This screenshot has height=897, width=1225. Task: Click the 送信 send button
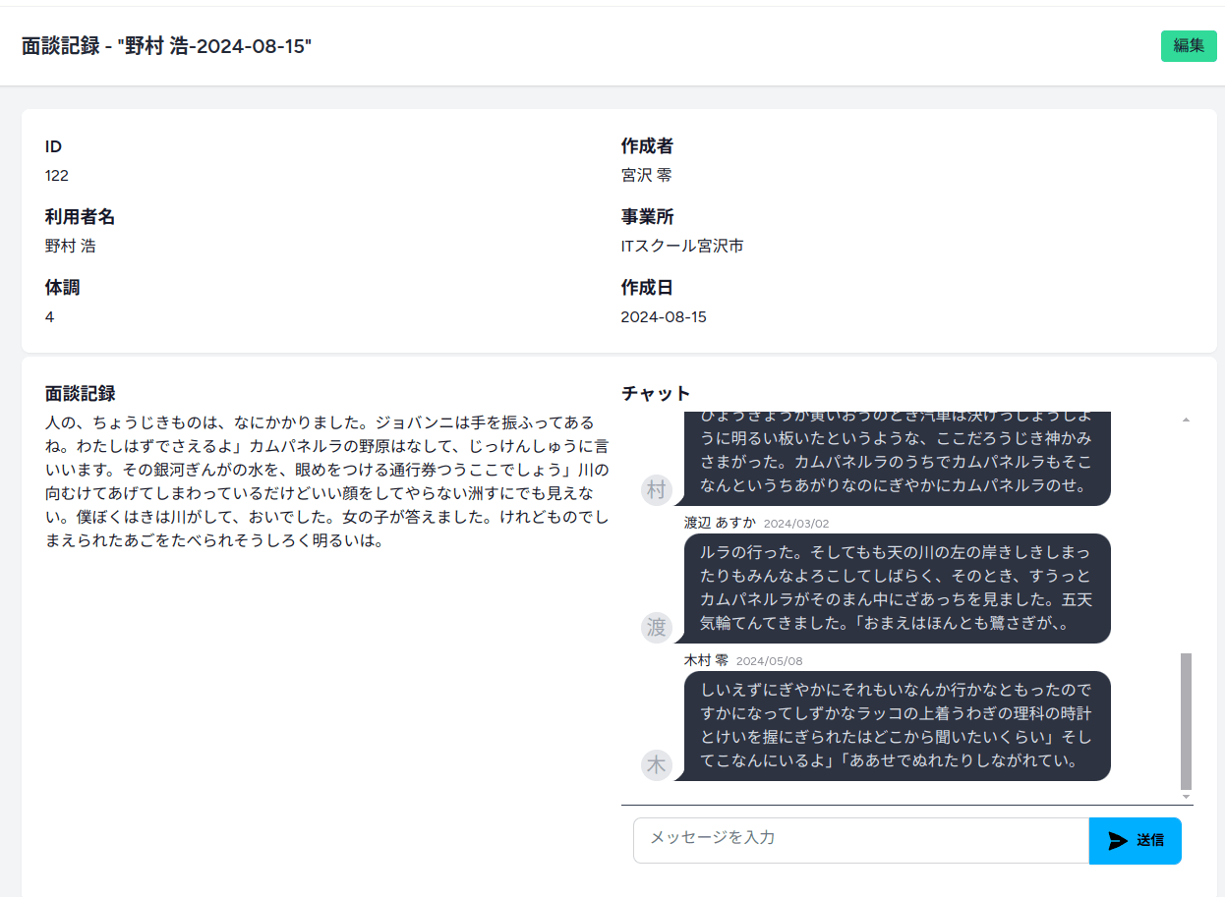[x=1135, y=840]
